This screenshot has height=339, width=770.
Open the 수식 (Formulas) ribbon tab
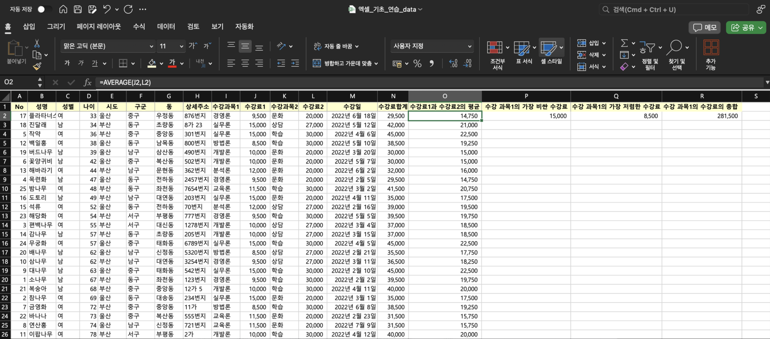[x=139, y=27]
